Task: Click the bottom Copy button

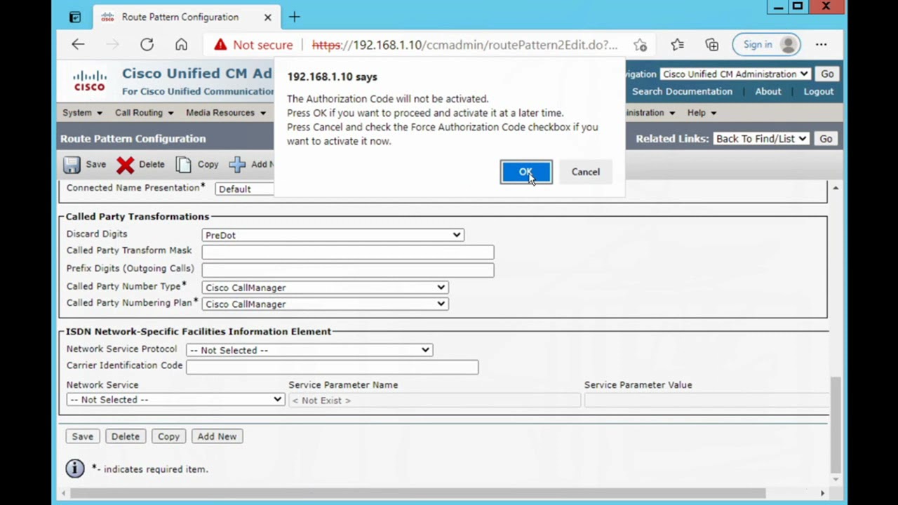Action: coord(168,436)
